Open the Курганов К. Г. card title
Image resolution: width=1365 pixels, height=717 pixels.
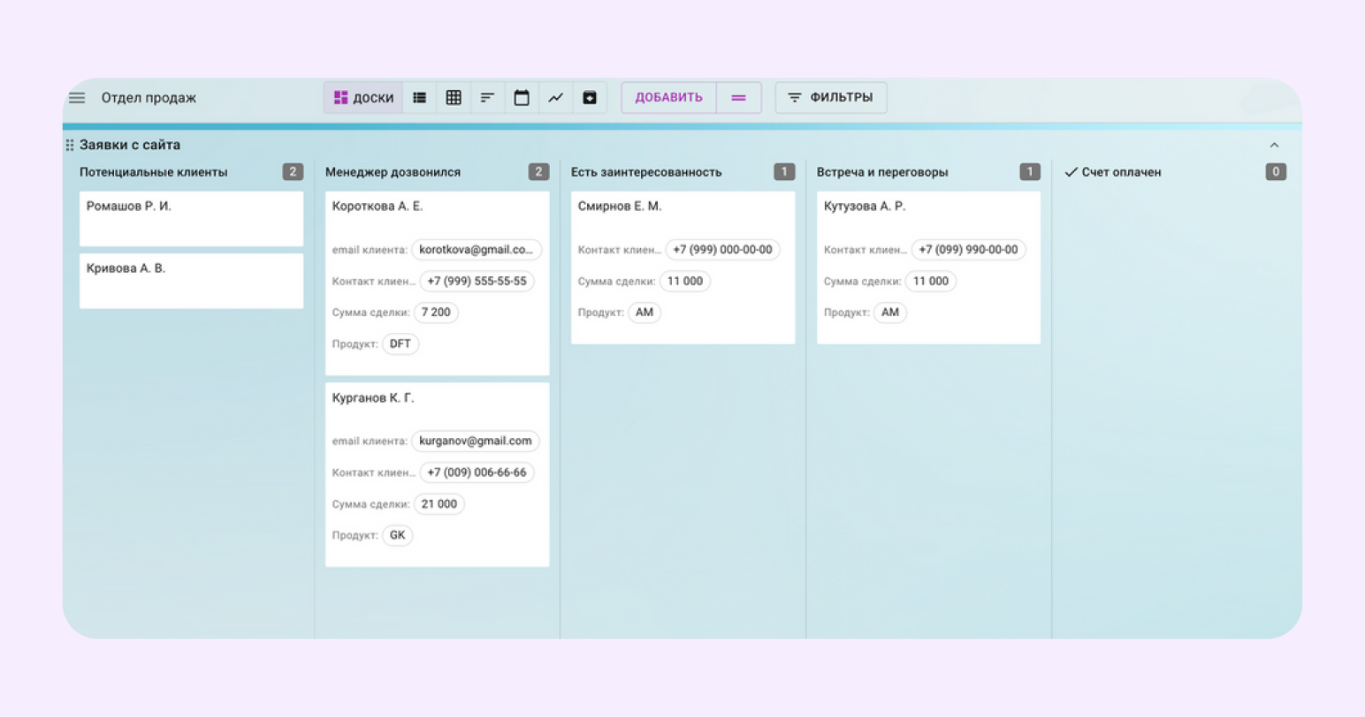[373, 398]
